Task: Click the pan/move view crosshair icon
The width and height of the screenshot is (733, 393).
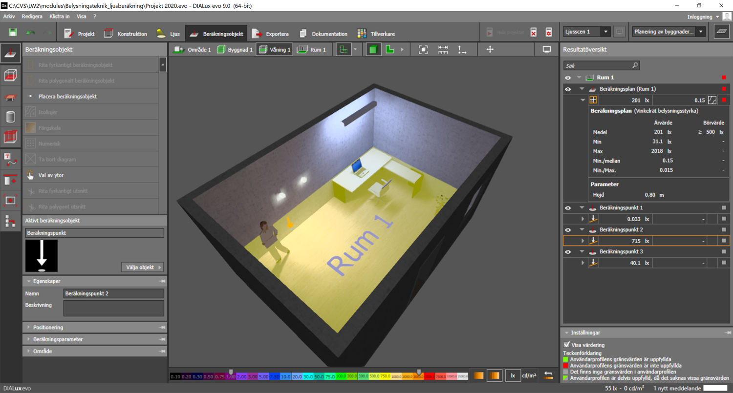Action: coord(490,50)
